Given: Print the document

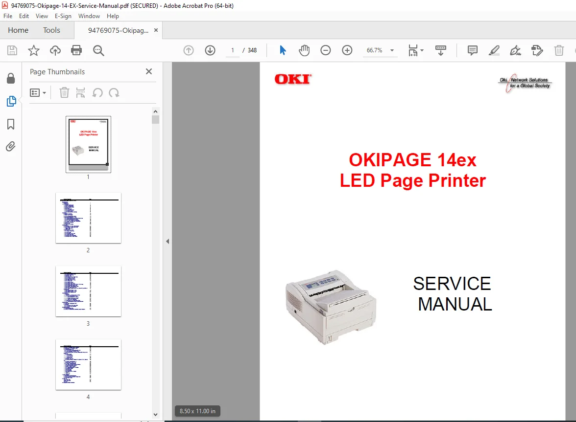Looking at the screenshot, I should 76,50.
